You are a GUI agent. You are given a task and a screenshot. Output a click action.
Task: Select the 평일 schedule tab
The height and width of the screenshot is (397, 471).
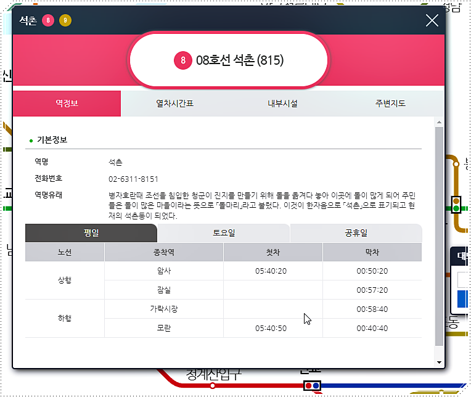coord(91,233)
